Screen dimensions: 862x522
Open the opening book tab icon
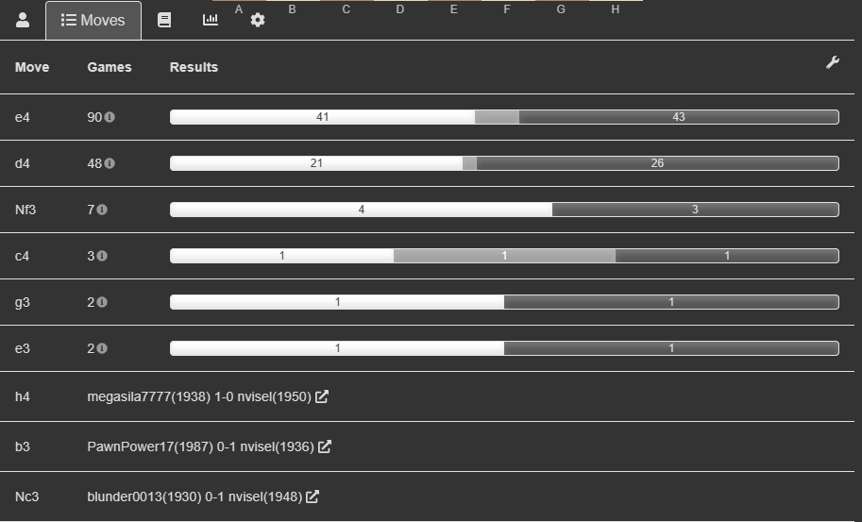[164, 21]
